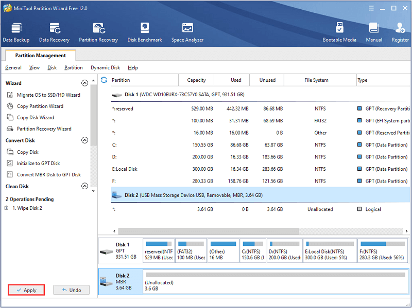
Task: Click the Copy Partition Wizard icon
Action: click(10, 106)
